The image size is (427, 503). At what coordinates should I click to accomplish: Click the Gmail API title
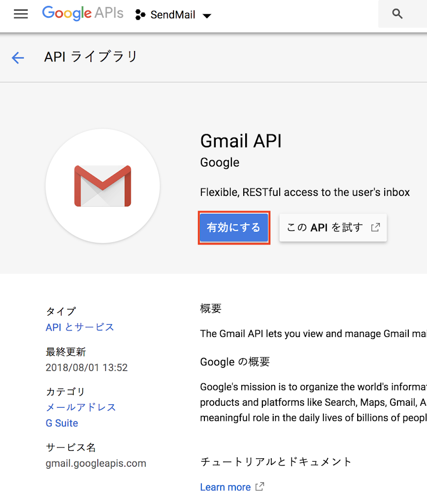[241, 141]
